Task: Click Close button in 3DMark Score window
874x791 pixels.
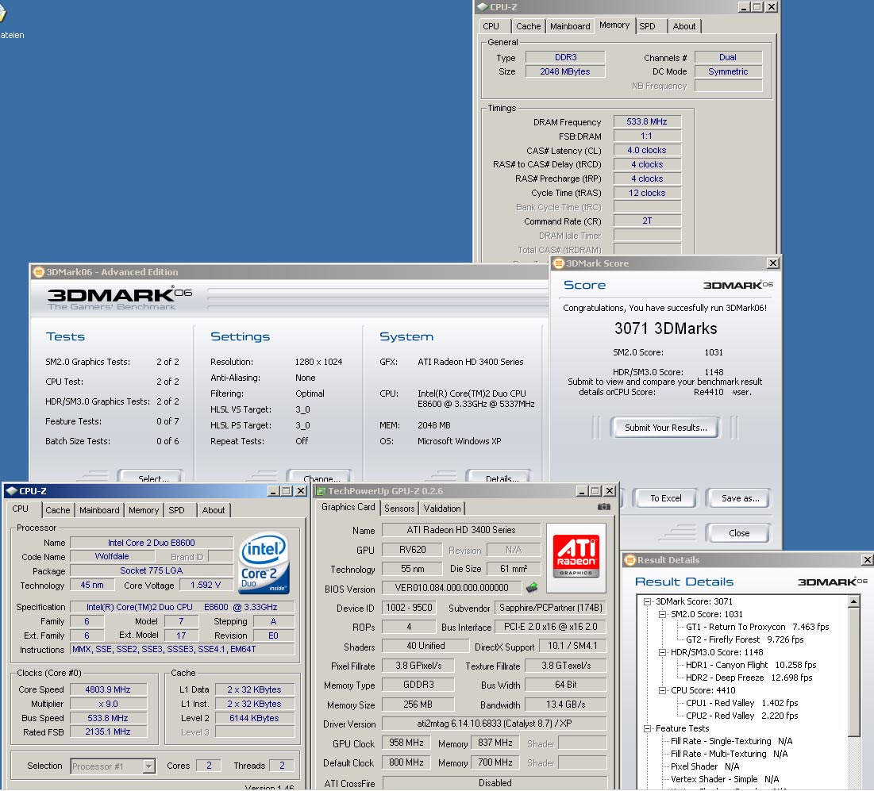Action: pyautogui.click(x=739, y=533)
